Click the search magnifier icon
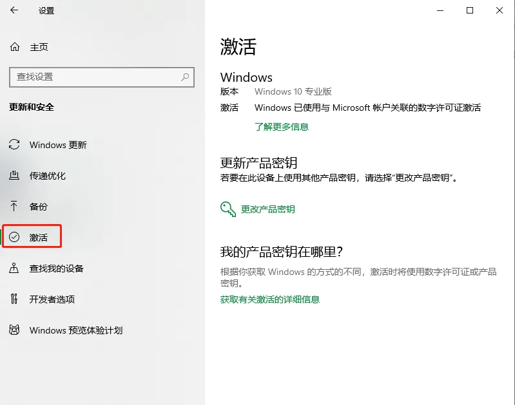The height and width of the screenshot is (405, 515). (x=185, y=77)
